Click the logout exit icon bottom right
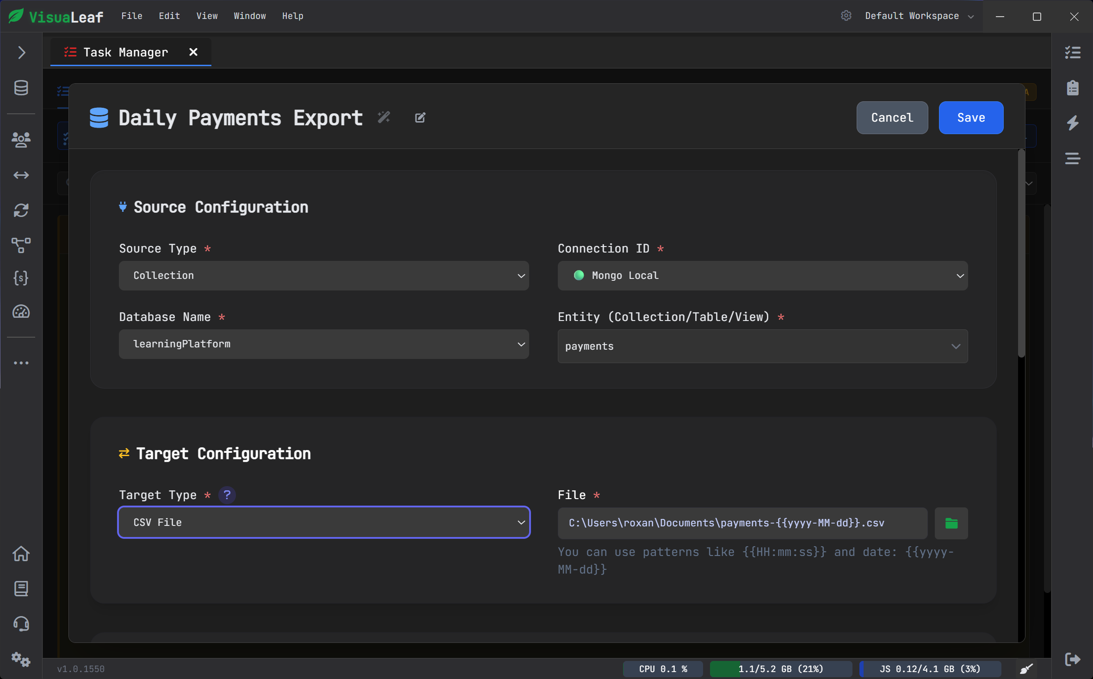The height and width of the screenshot is (679, 1093). (1073, 659)
